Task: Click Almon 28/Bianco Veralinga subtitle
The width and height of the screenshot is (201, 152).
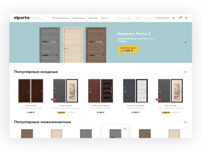Action: point(31,108)
